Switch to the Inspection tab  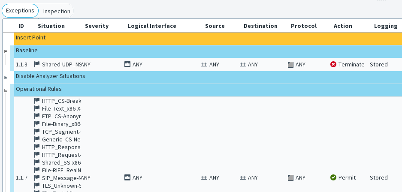(x=57, y=11)
